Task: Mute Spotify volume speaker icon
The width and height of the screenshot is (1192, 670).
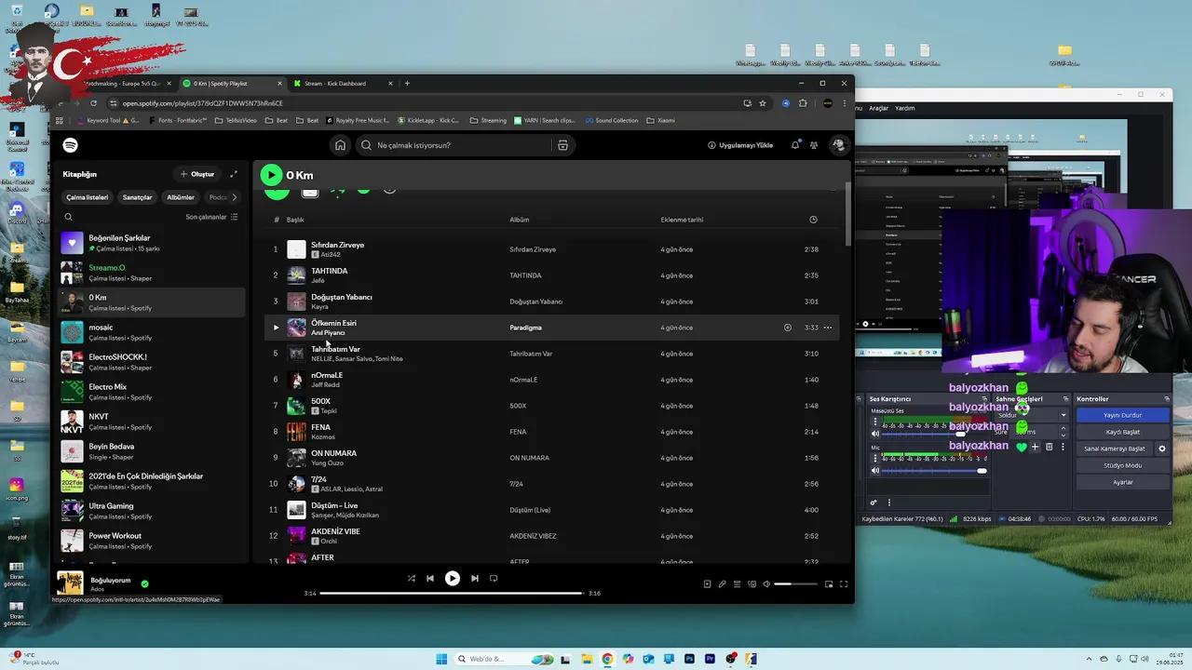Action: pyautogui.click(x=766, y=584)
